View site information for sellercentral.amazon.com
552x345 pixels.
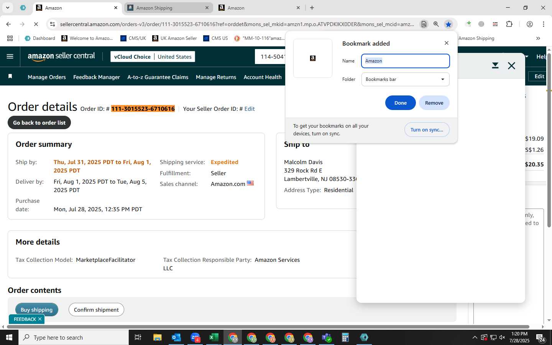point(52,24)
